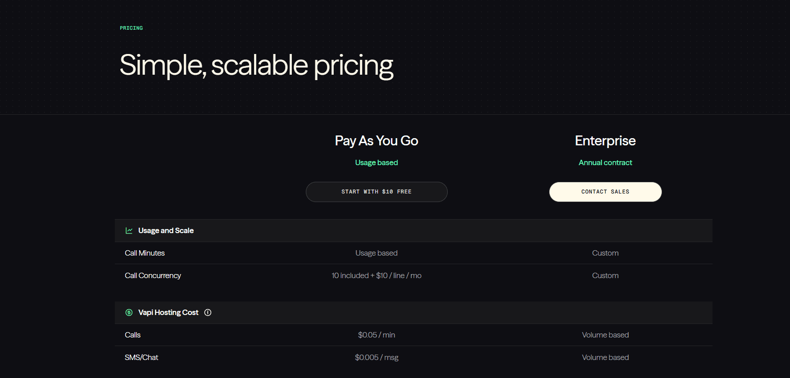The image size is (790, 378).
Task: Click the chart icon beside Usage and Scale
Action: click(x=129, y=230)
